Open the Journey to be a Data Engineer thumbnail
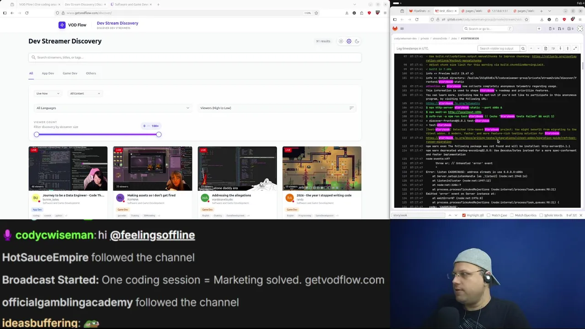 pos(68,169)
